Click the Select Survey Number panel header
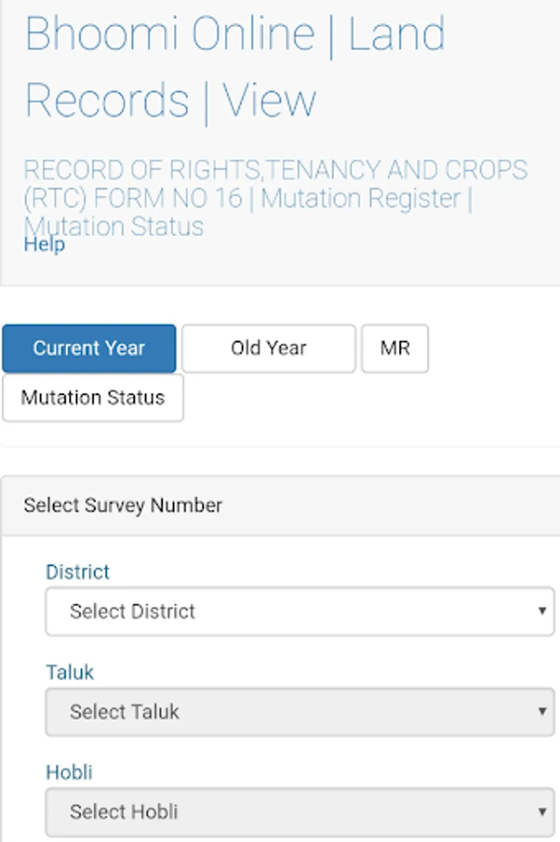The width and height of the screenshot is (560, 842). pos(123,505)
